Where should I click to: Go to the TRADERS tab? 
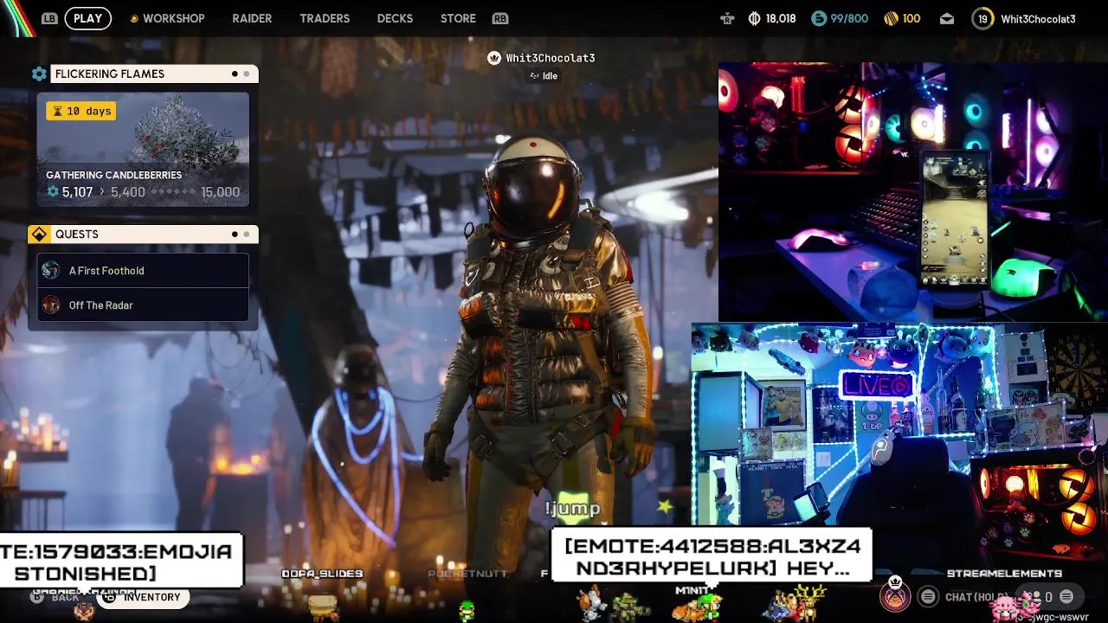click(325, 18)
